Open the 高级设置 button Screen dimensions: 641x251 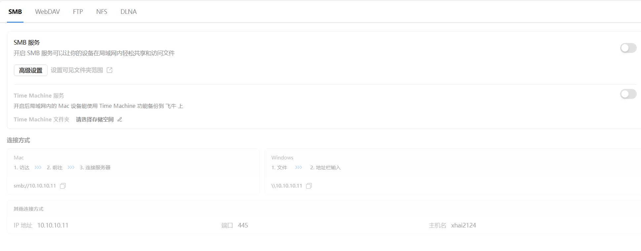(x=31, y=70)
